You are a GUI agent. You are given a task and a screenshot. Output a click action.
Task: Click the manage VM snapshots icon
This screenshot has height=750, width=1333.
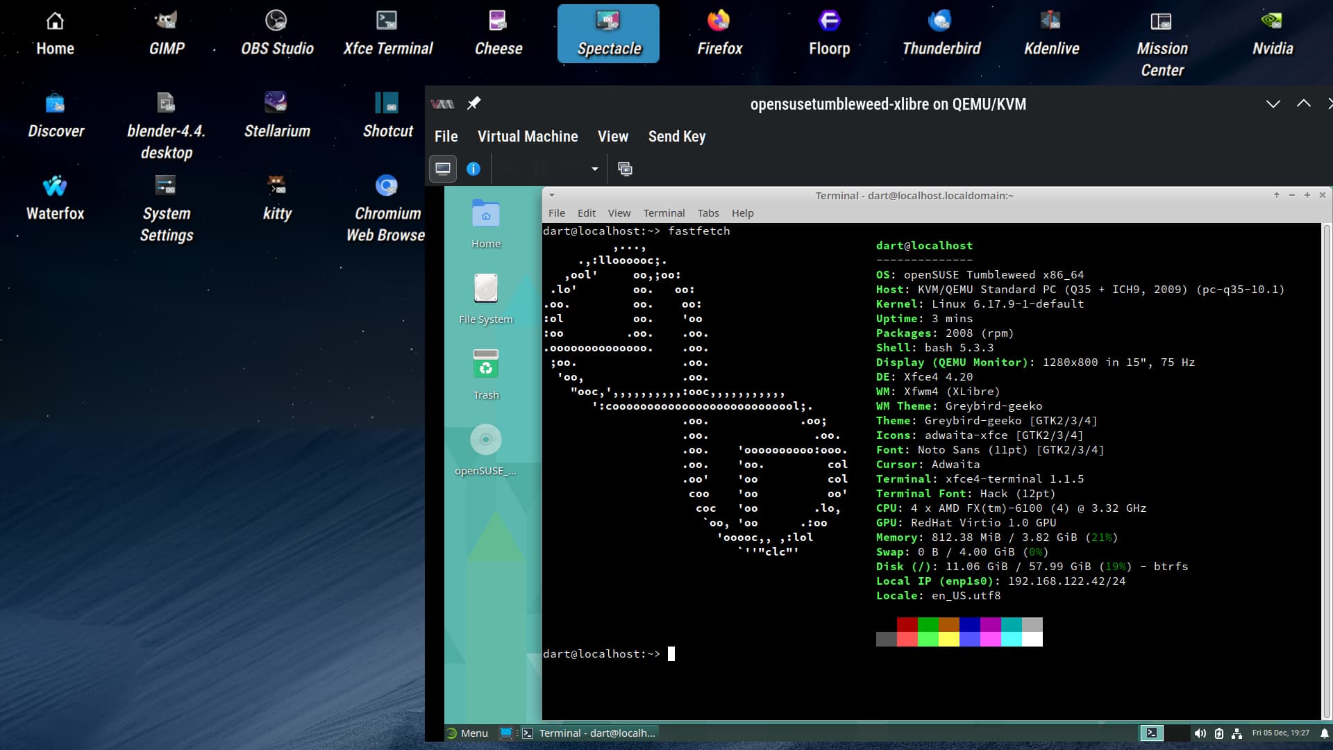click(625, 169)
